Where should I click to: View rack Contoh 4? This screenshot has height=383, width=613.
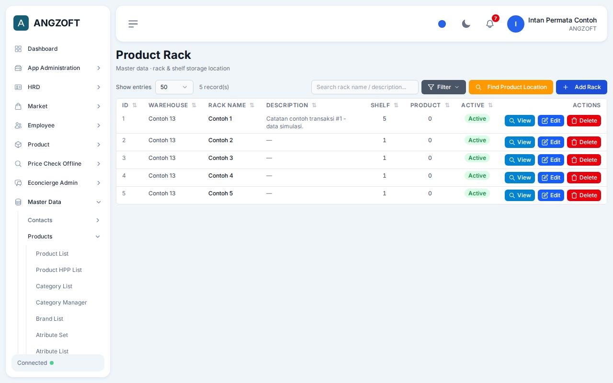point(520,178)
